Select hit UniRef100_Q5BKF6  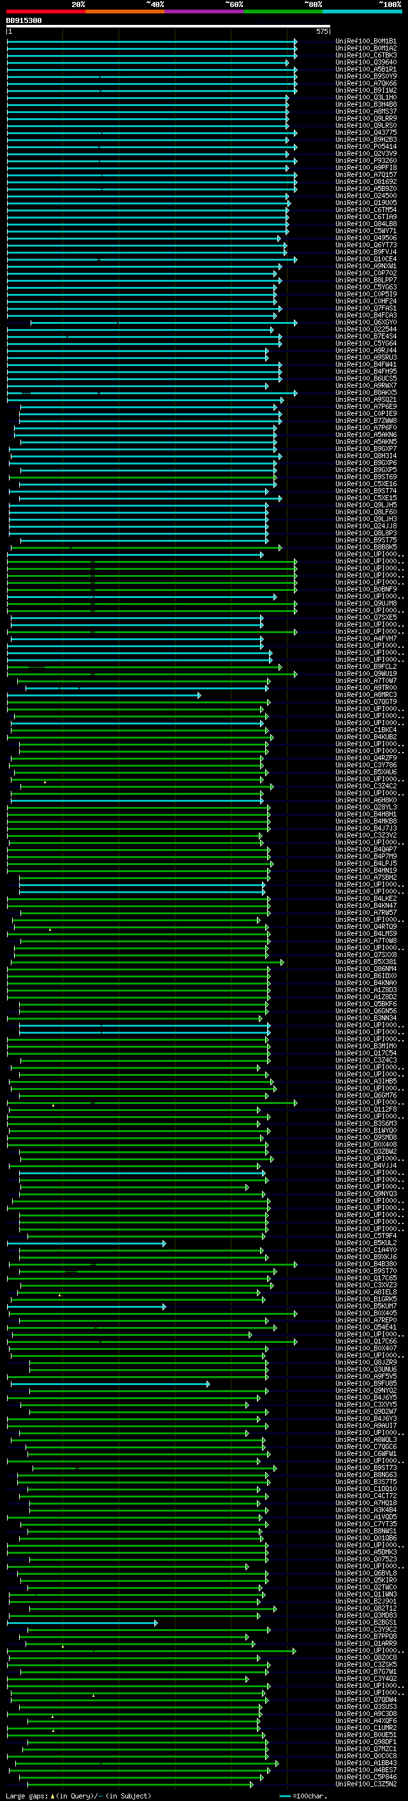click(x=366, y=1004)
